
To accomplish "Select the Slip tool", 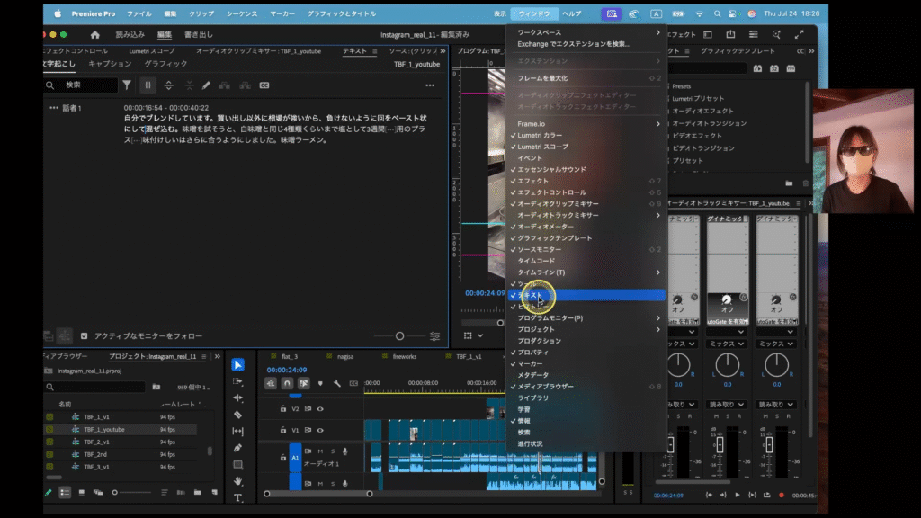I will coord(237,431).
